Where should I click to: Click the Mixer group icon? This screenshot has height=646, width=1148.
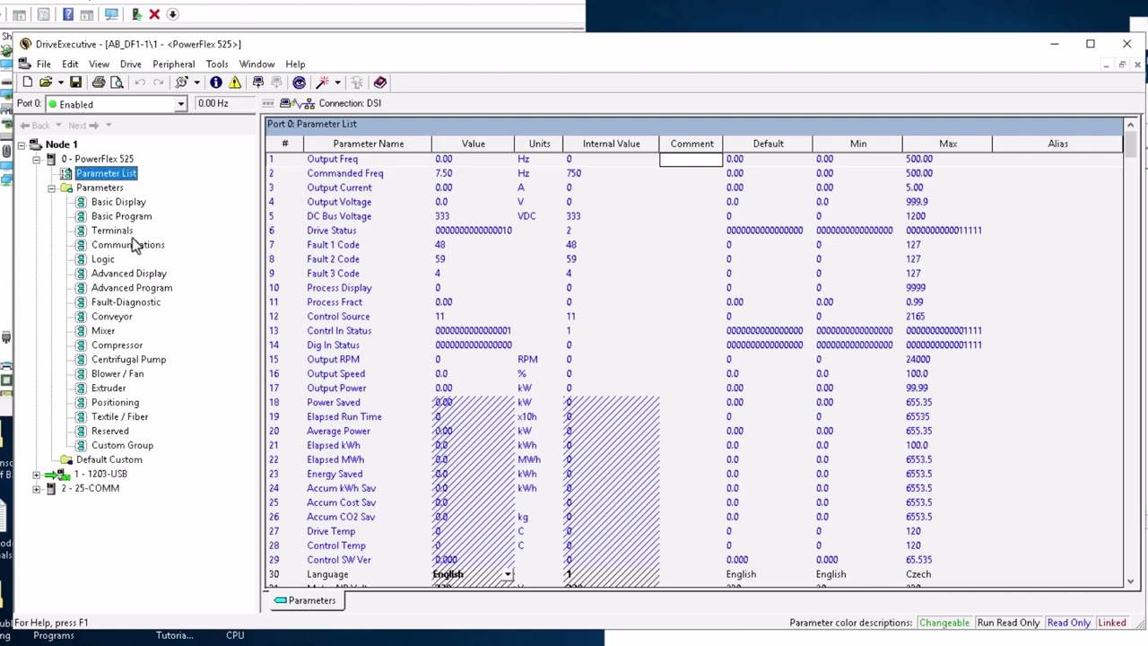pyautogui.click(x=82, y=331)
